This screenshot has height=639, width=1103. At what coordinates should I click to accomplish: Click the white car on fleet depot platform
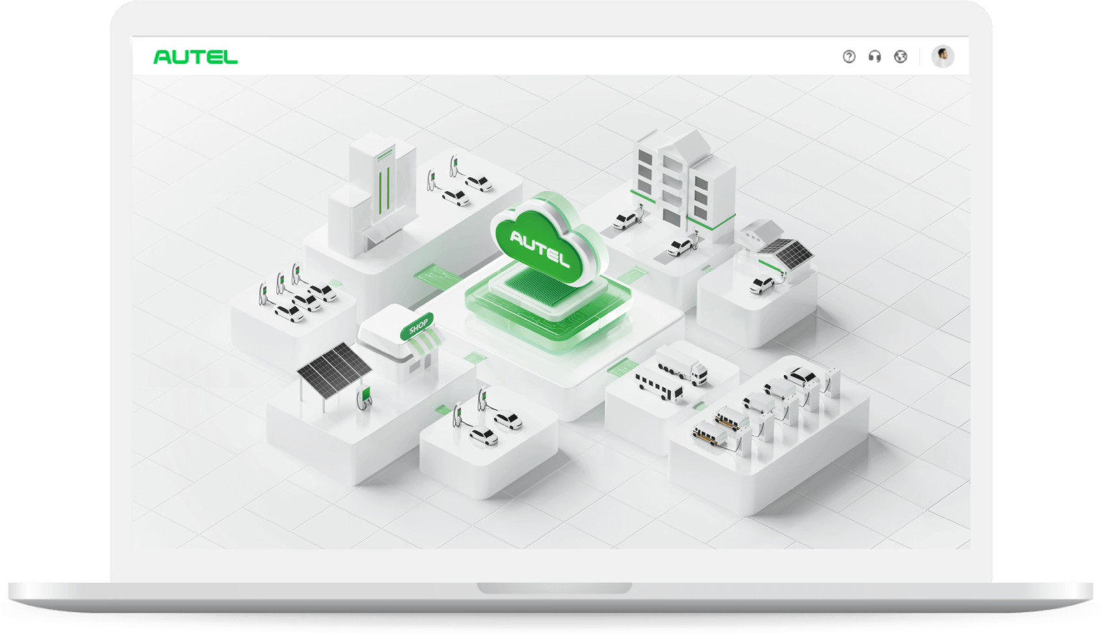(800, 376)
